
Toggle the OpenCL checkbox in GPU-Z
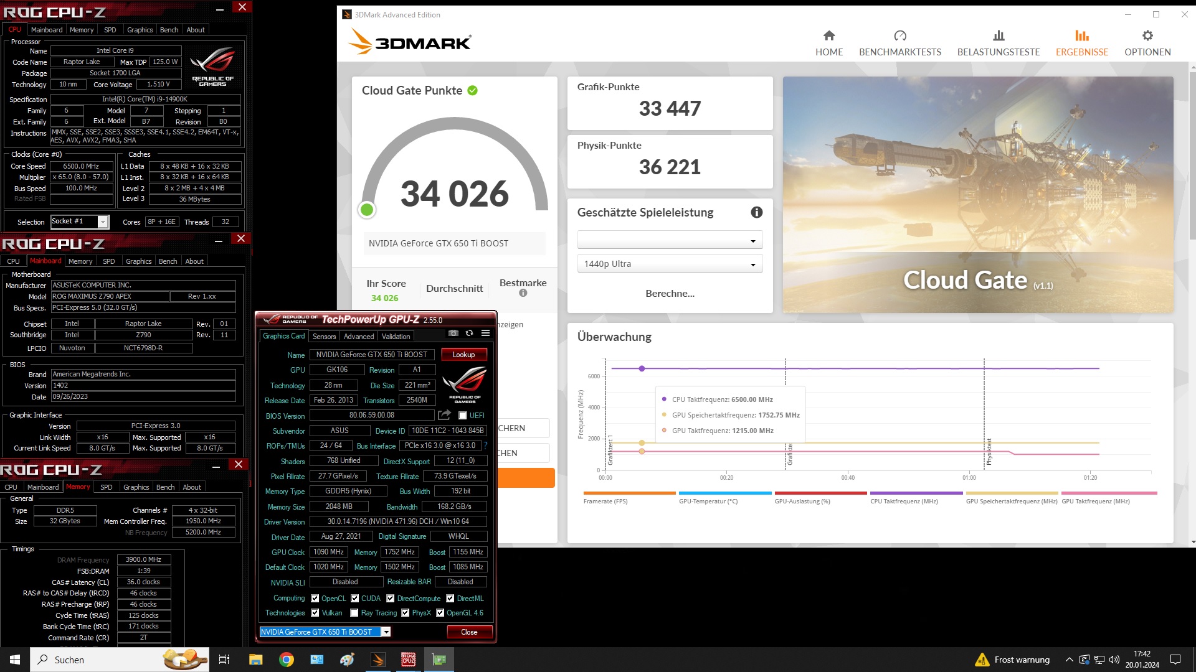tap(315, 599)
